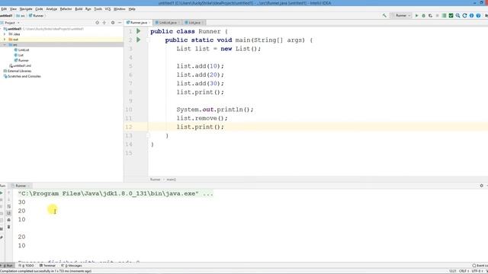This screenshot has height=274, width=488.
Task: Toggle fold marker at closing brace line 13
Action: (x=148, y=135)
